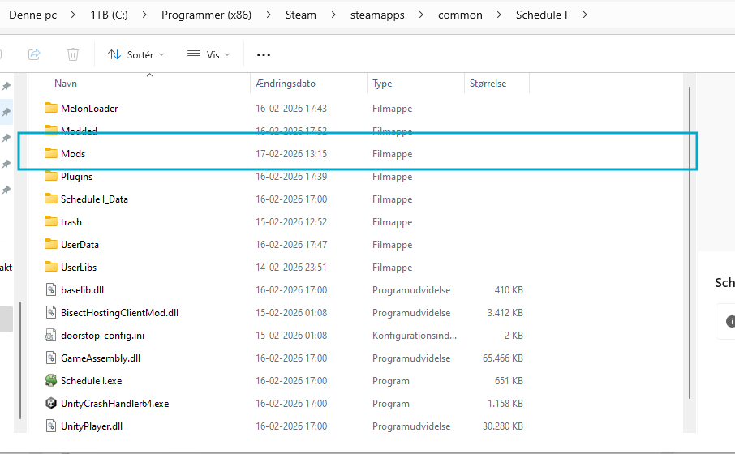Click the 17-02-2026 13:15 date cell
The width and height of the screenshot is (735, 454).
(x=291, y=154)
